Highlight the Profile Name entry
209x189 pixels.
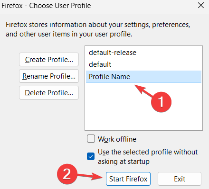click(143, 77)
